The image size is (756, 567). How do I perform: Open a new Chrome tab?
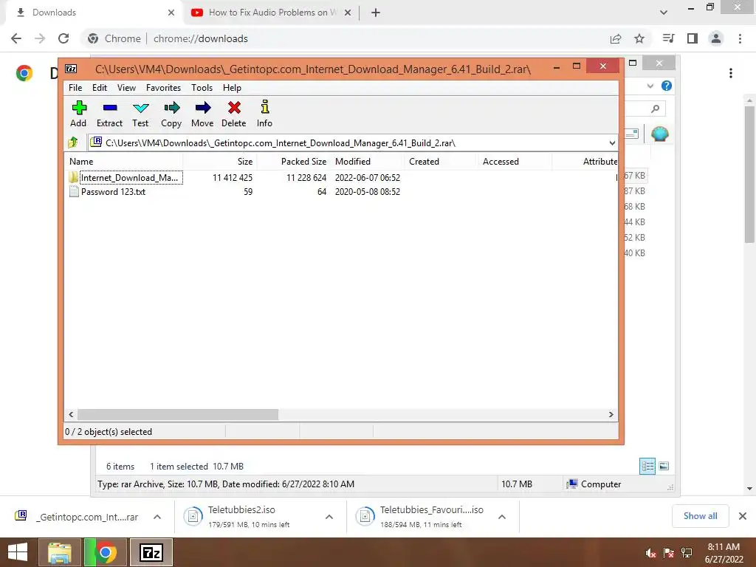coord(376,13)
